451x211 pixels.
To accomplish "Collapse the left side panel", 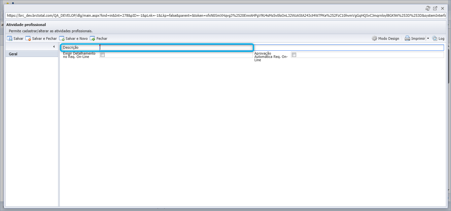I will [x=54, y=47].
